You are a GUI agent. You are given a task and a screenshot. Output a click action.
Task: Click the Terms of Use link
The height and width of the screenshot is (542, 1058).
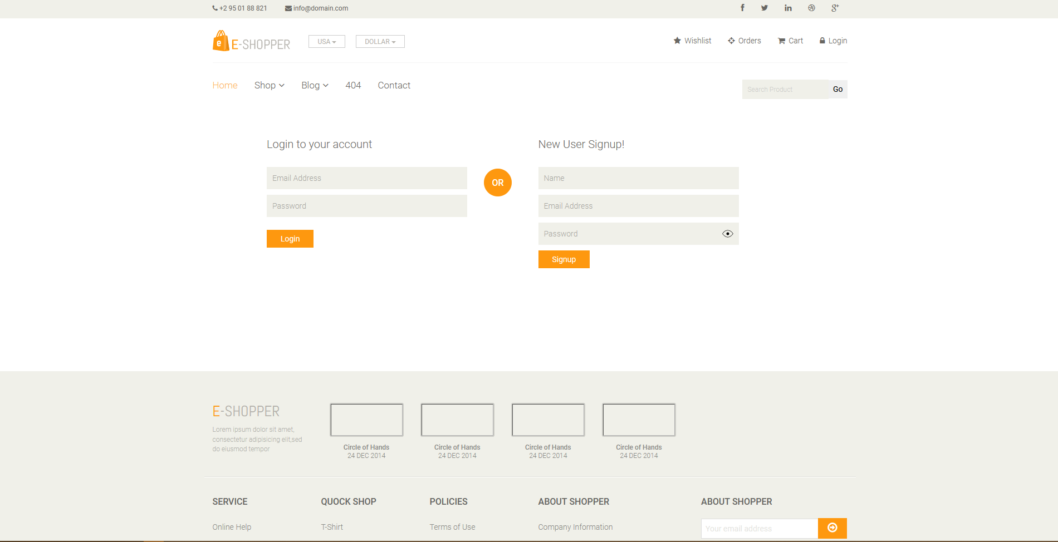pos(452,527)
